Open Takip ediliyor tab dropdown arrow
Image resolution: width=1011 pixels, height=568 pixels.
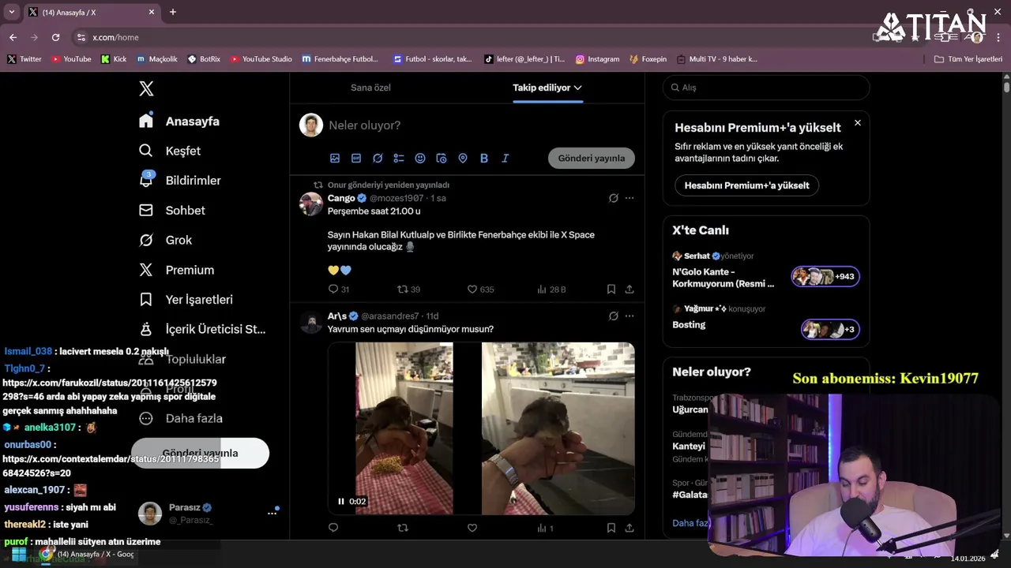click(578, 88)
